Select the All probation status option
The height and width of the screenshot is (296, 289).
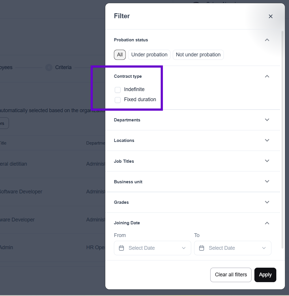120,55
